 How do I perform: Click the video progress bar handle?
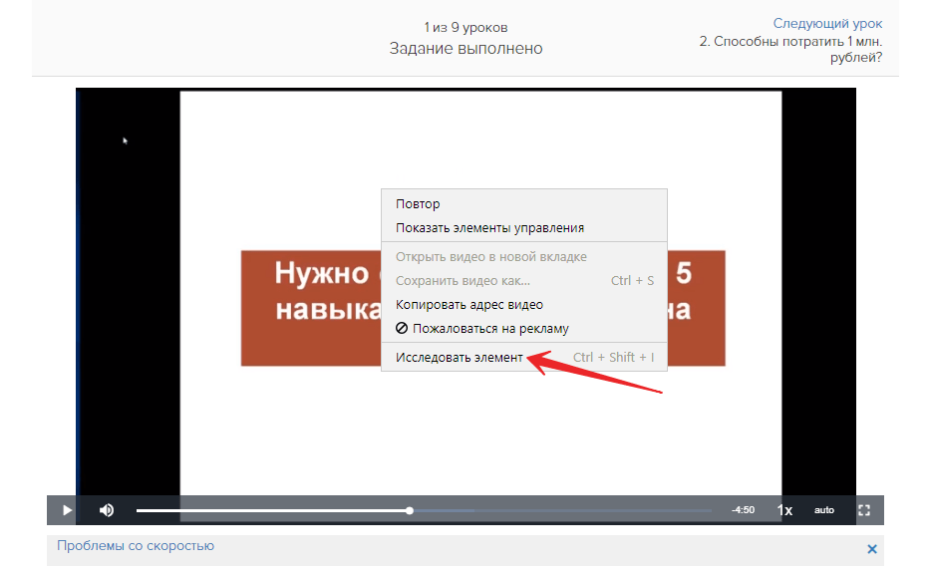pos(410,510)
